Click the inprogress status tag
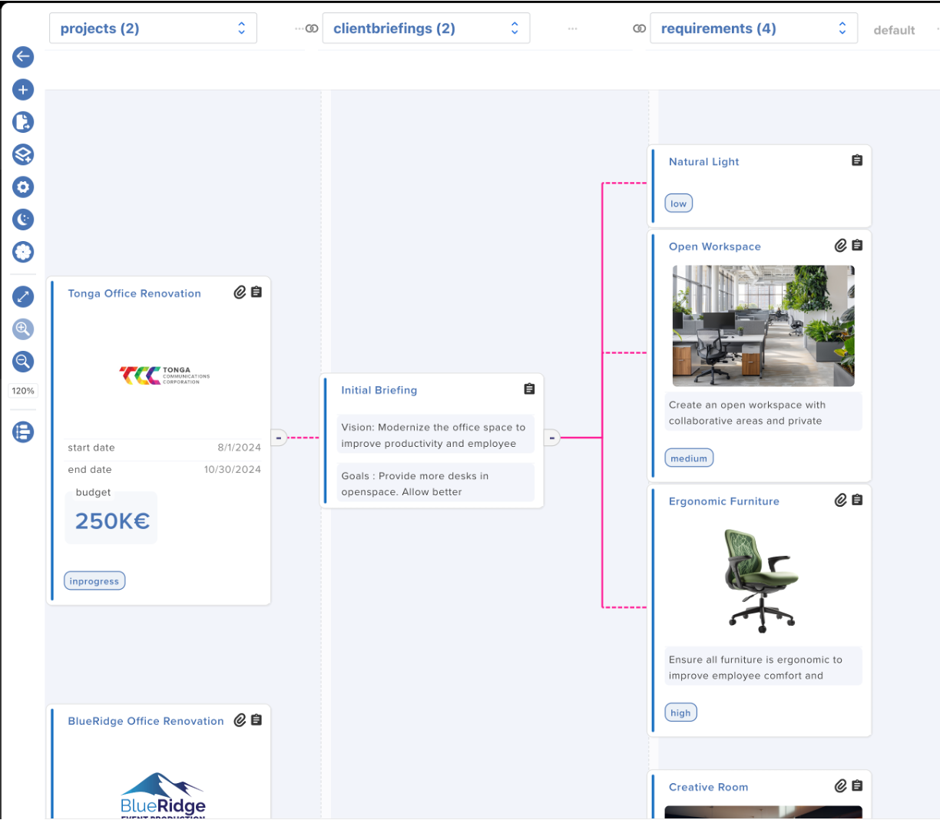 click(94, 581)
